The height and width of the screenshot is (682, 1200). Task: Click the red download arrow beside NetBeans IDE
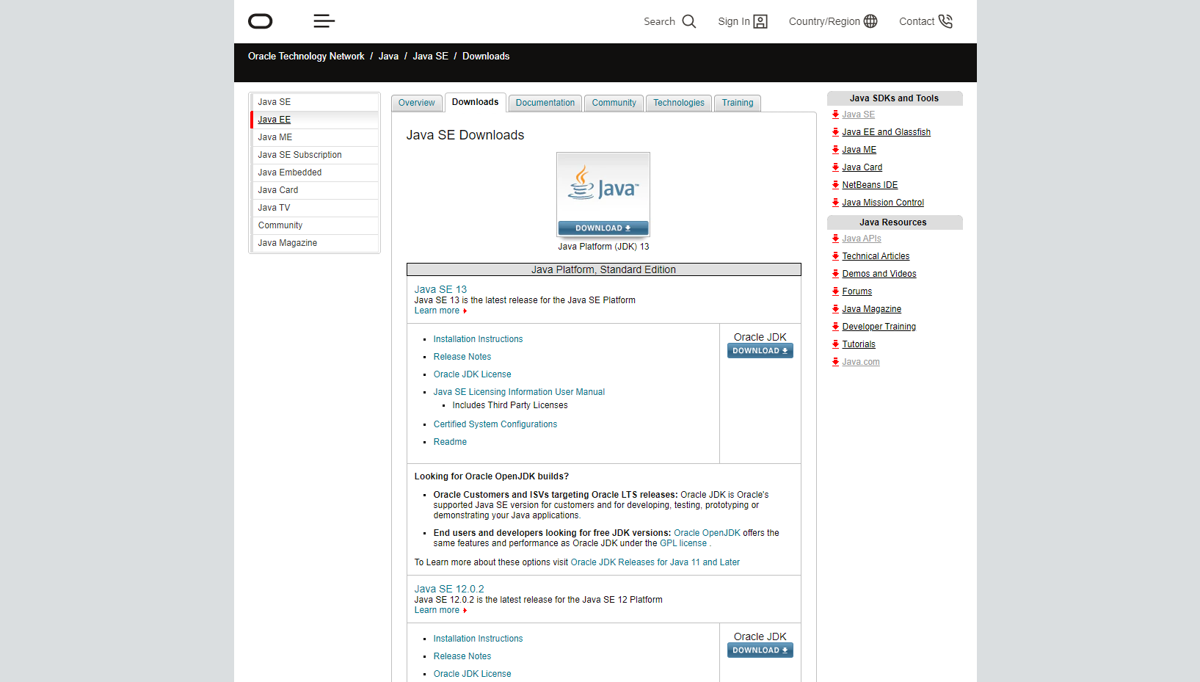[835, 185]
